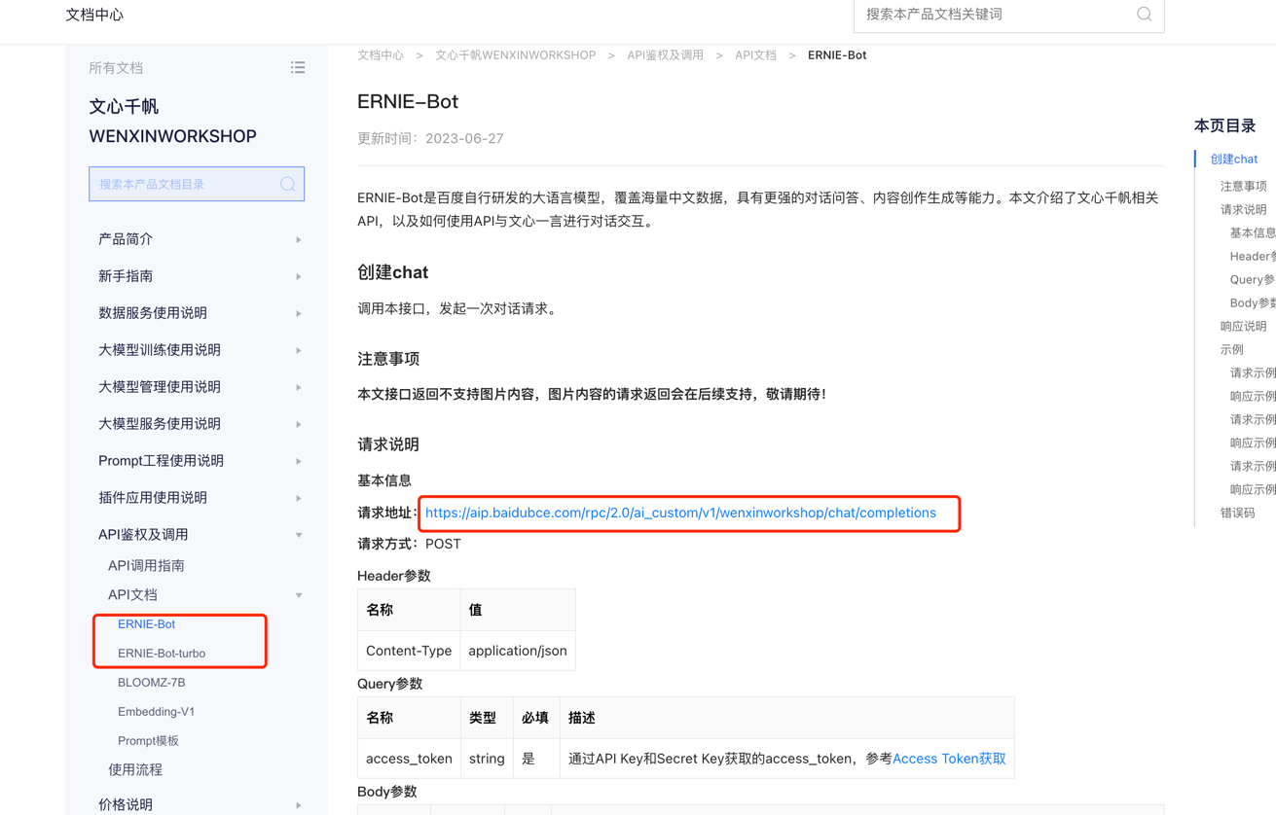The image size is (1276, 815).
Task: Click the 文心千帆 WENXINWORKSHOP sidebar title
Action: tap(172, 122)
